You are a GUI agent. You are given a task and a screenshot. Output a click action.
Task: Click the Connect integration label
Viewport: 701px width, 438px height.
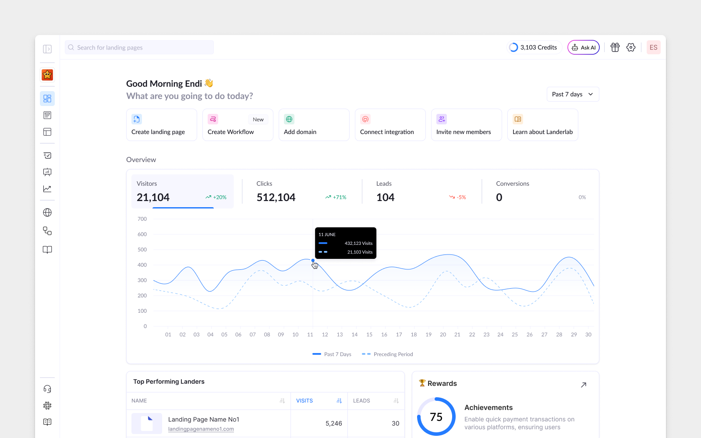point(387,132)
